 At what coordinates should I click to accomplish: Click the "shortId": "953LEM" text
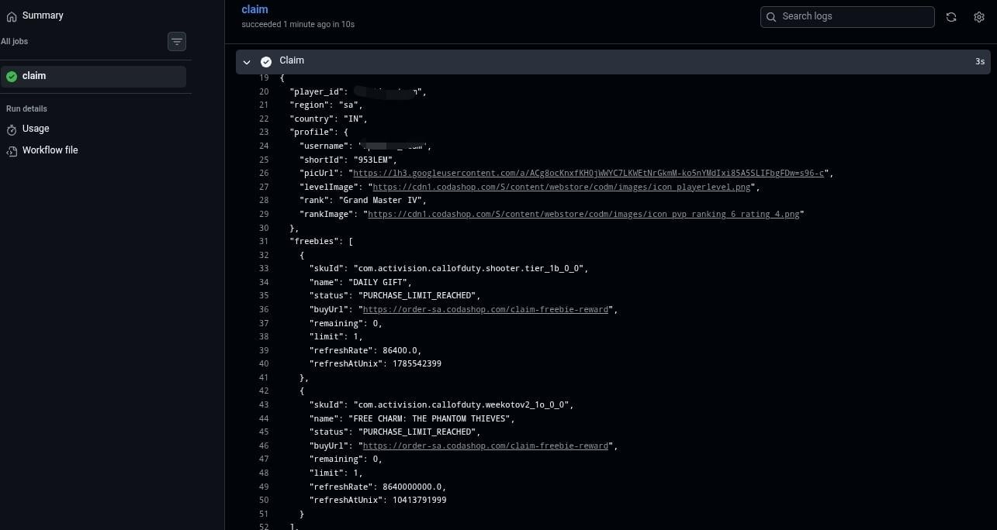click(x=348, y=160)
